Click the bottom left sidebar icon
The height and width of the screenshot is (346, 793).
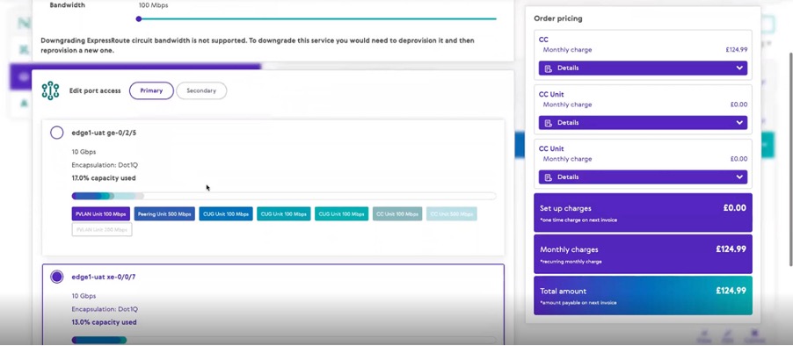pyautogui.click(x=23, y=103)
